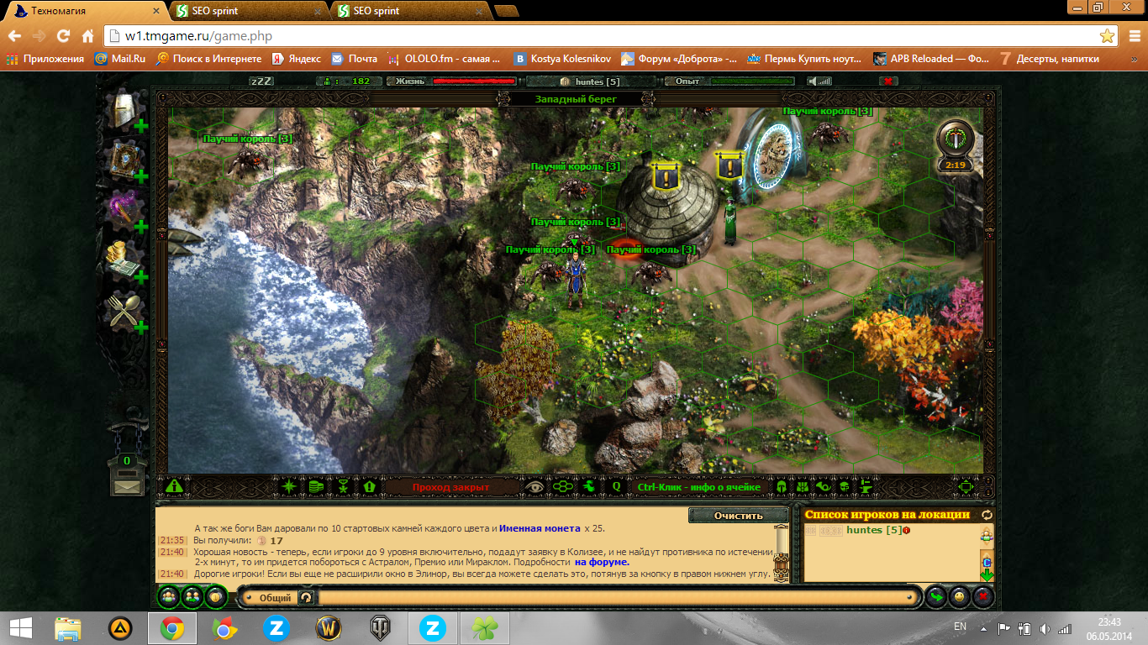Click the zZZ sleep mode icon
The image size is (1148, 645).
261,81
